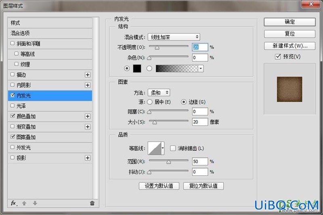This screenshot has width=323, height=215.
Task: Open the fx effects menu icon
Action: 14,203
